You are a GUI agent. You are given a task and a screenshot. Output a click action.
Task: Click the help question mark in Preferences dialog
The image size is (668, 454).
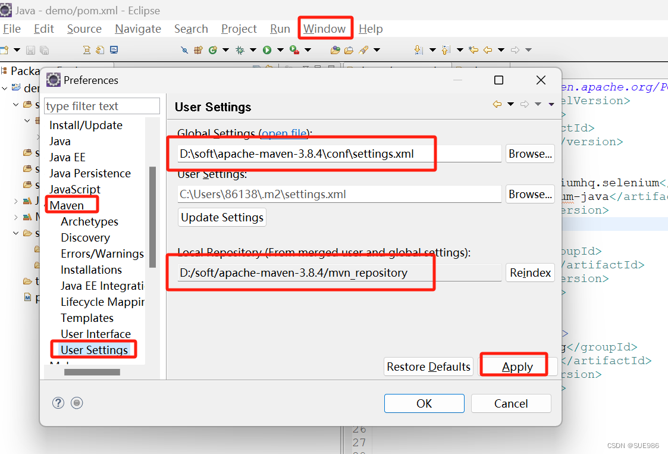click(x=58, y=403)
